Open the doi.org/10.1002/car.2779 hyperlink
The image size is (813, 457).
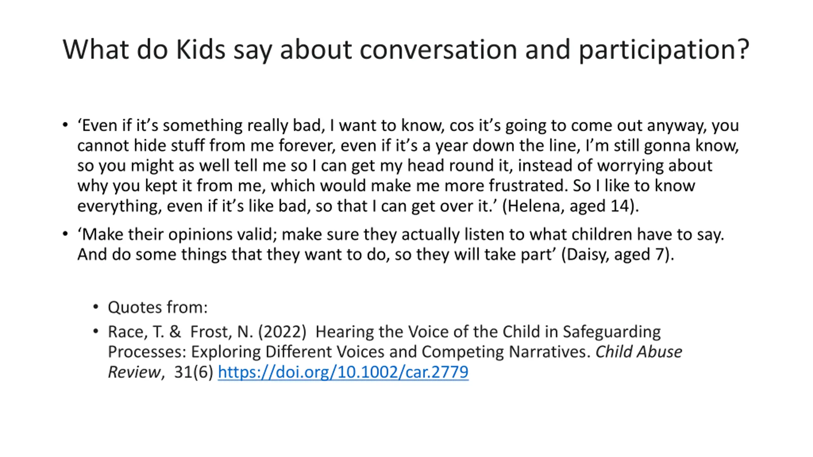point(343,372)
